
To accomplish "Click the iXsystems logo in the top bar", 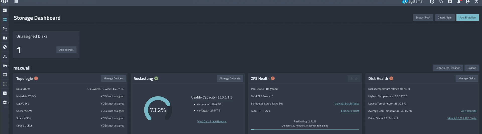I will 412,2.
